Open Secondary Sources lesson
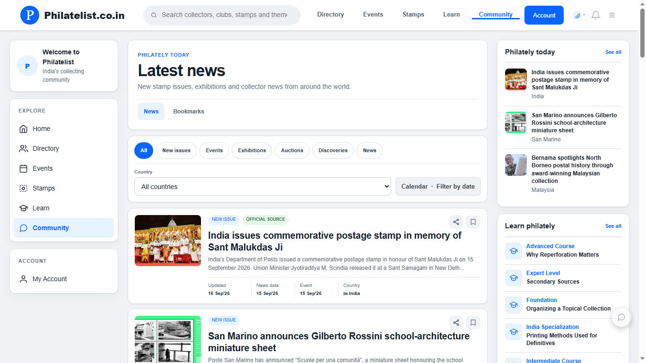 (x=553, y=282)
